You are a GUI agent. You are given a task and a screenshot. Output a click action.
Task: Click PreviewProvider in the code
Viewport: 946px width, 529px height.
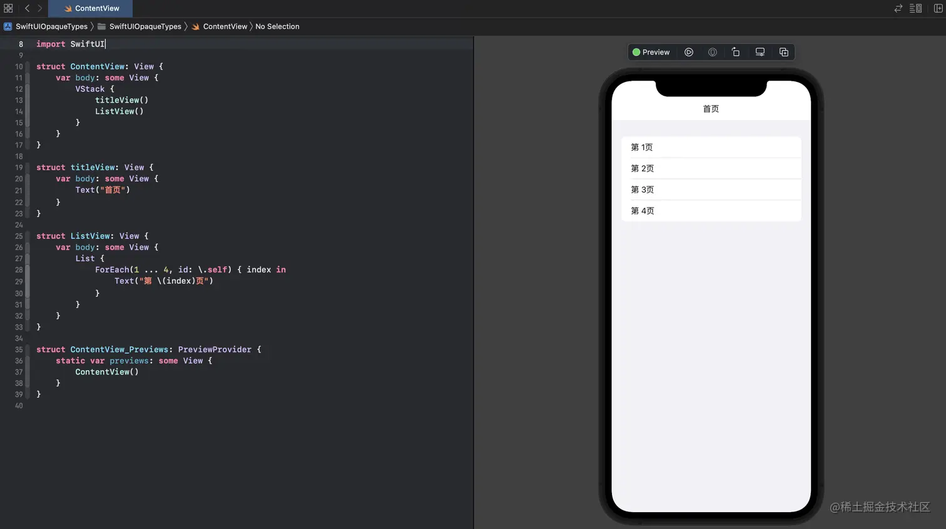[215, 350]
